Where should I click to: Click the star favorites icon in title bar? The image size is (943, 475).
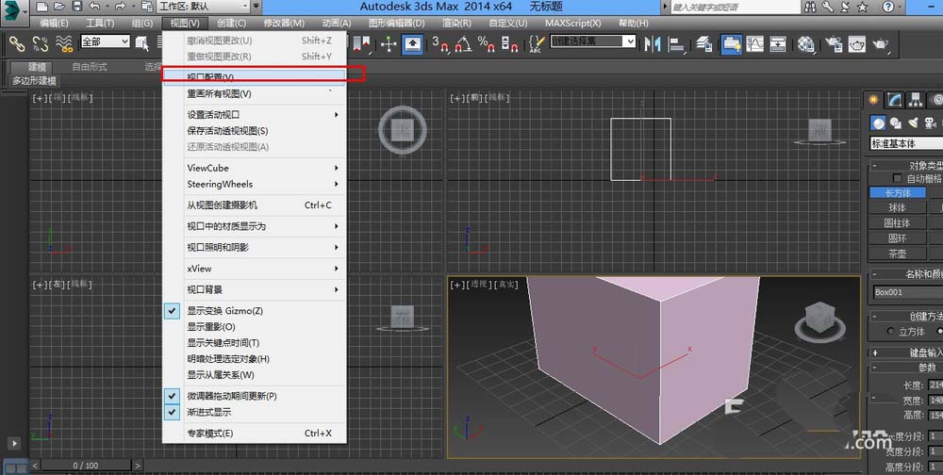pos(862,7)
